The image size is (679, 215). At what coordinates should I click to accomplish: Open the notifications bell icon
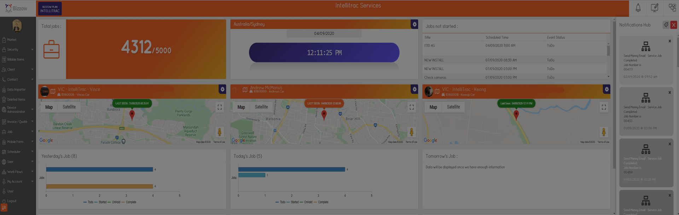pos(638,8)
